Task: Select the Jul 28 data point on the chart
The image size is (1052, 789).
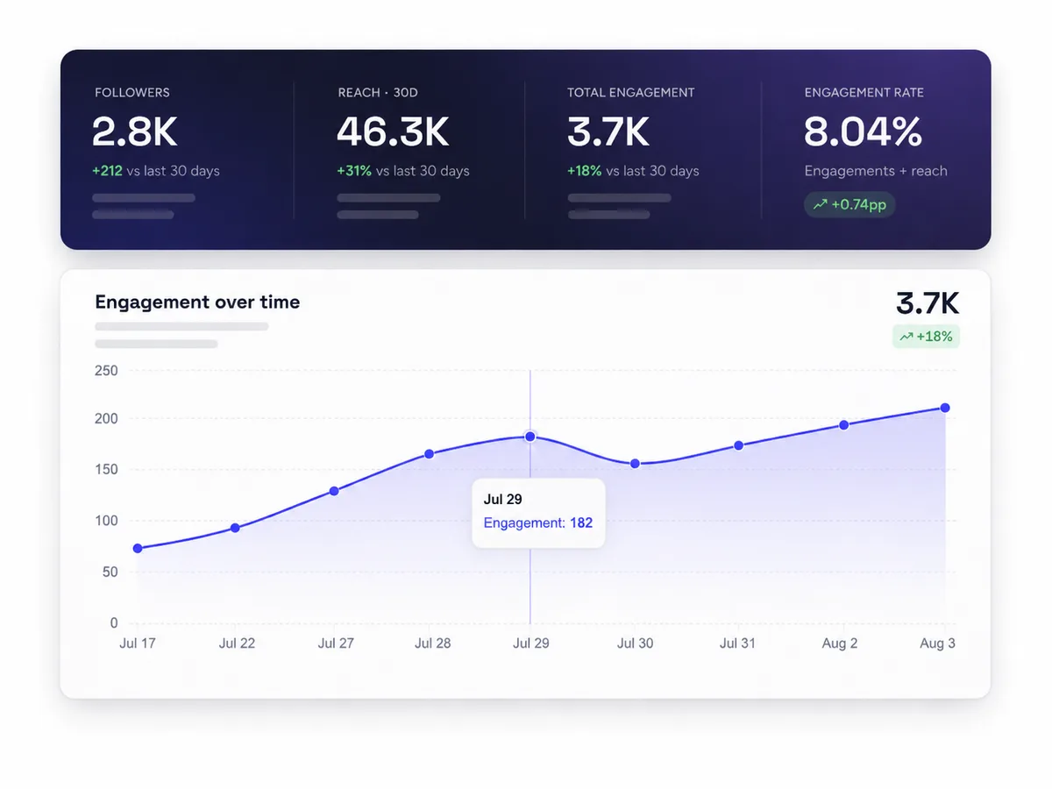Action: [x=430, y=454]
